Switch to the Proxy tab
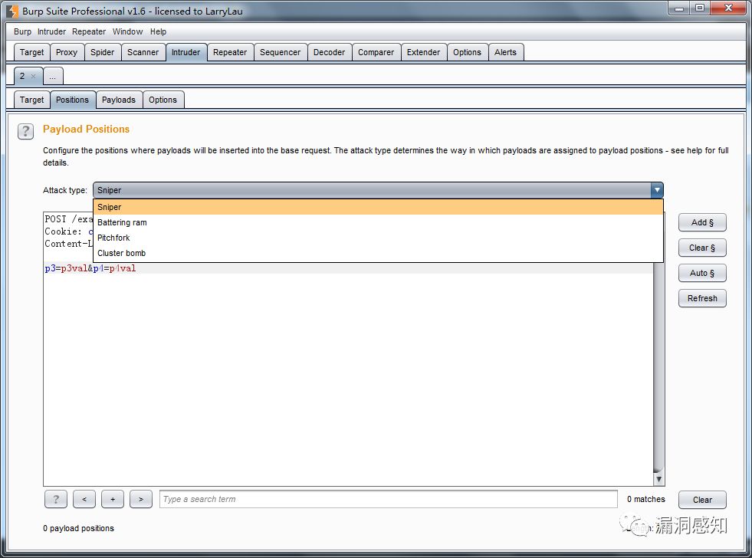 tap(67, 52)
